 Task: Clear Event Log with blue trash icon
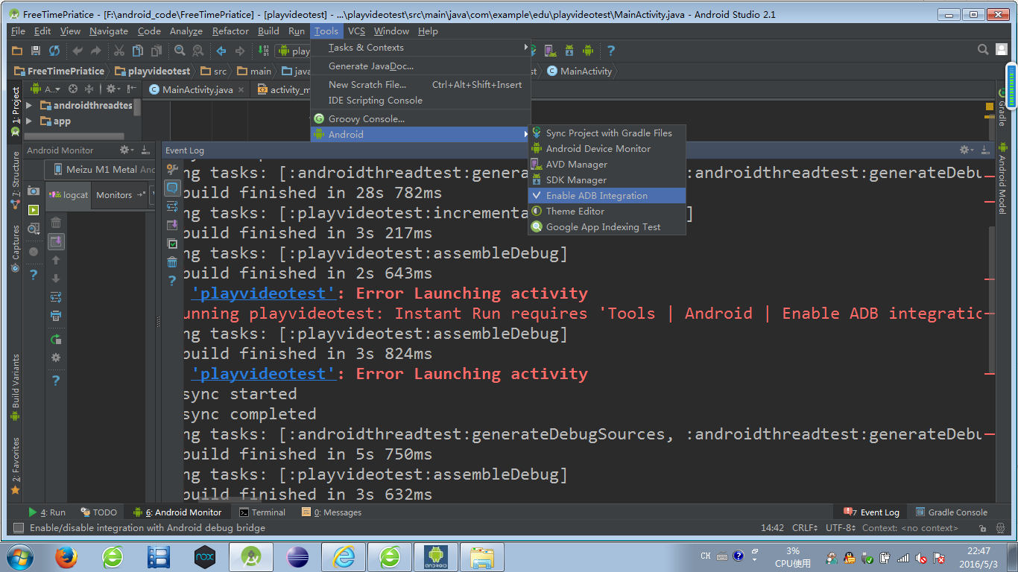click(172, 262)
